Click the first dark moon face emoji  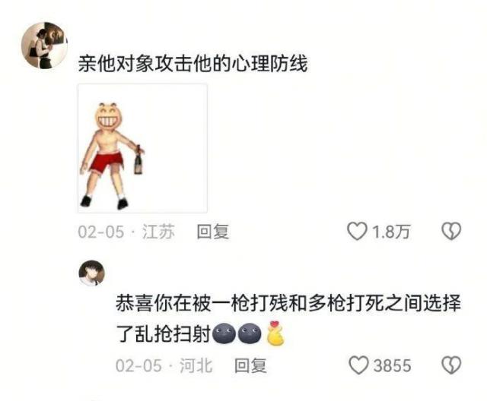(x=224, y=333)
